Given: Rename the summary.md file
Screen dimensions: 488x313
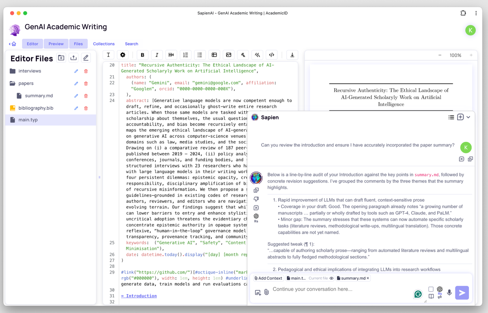Looking at the screenshot, I should 76,96.
